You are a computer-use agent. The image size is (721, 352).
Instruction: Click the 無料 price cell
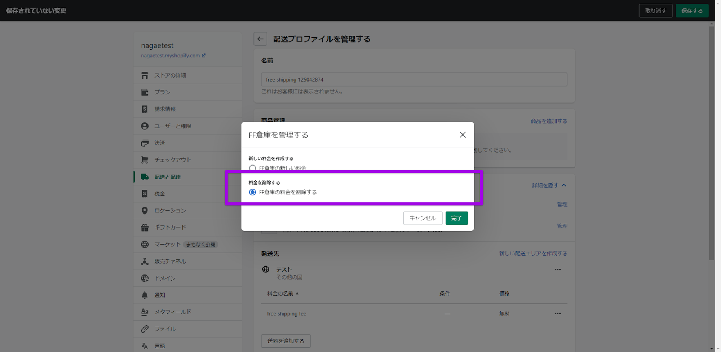point(504,314)
